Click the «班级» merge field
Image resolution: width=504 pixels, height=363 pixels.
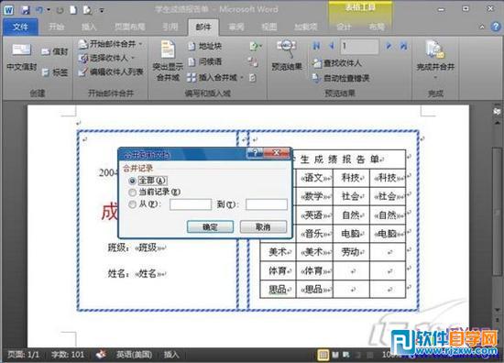148,247
